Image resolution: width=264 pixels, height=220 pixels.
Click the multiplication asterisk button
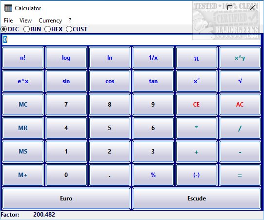pyautogui.click(x=197, y=128)
